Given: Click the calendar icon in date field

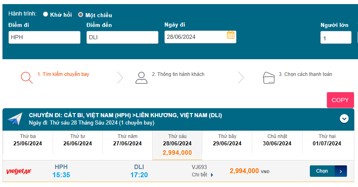Looking at the screenshot, I should tap(231, 36).
